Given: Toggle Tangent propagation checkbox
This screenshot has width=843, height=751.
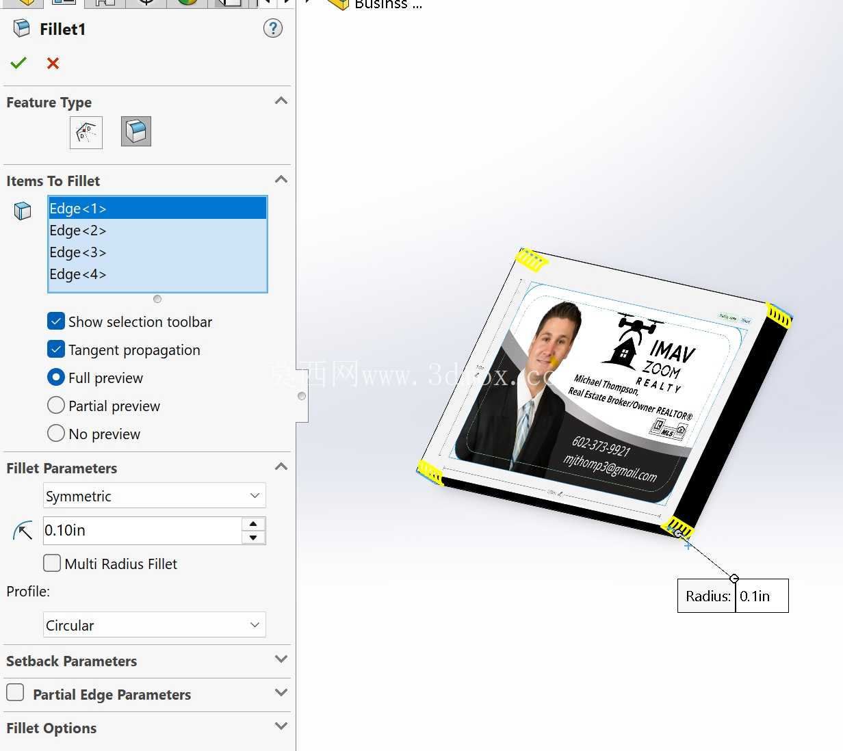Looking at the screenshot, I should coord(56,349).
